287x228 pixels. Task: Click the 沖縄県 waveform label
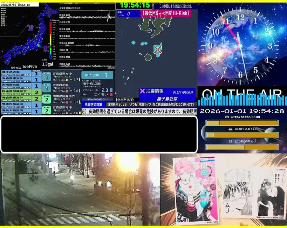click(x=65, y=64)
